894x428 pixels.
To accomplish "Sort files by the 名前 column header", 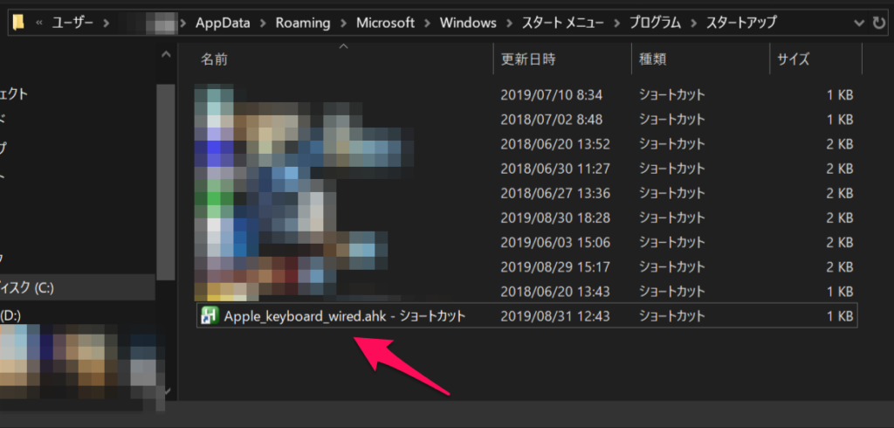I will [213, 60].
